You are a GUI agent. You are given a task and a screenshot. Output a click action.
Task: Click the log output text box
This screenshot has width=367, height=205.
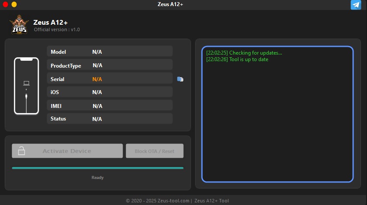point(277,114)
